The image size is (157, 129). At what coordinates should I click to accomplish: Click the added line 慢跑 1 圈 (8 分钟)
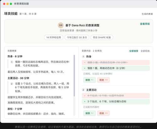click(x=116, y=68)
